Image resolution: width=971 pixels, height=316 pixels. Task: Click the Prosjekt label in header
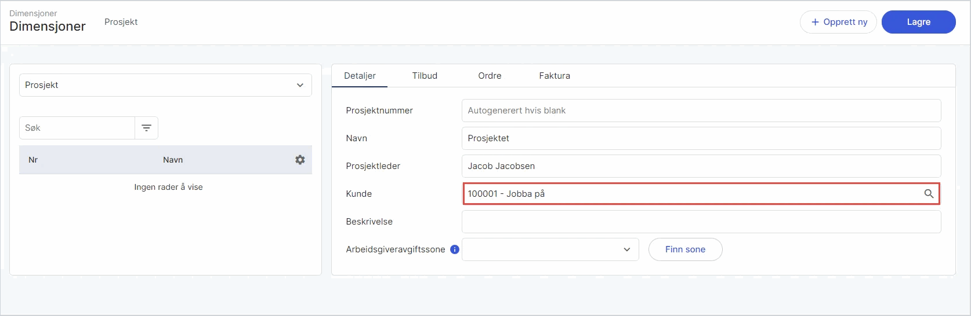[121, 22]
